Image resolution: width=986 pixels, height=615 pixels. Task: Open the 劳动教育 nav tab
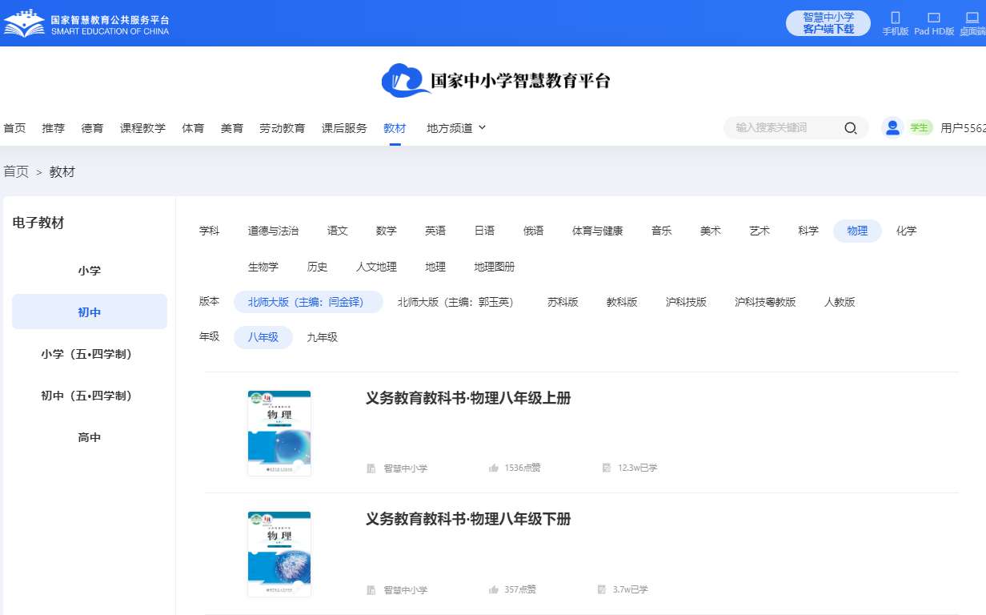click(x=282, y=128)
